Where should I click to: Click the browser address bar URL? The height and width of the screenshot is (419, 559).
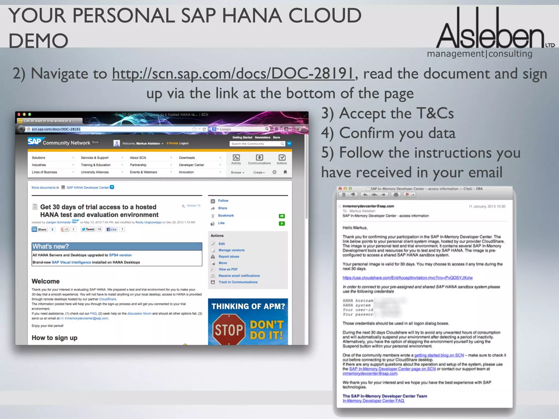click(109, 129)
